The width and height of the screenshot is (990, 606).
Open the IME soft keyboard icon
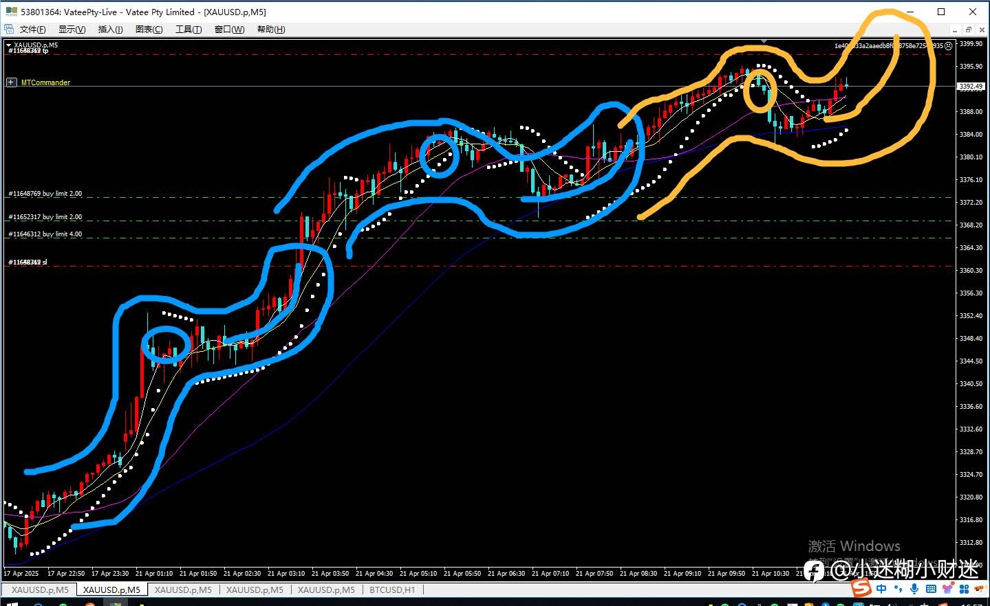pyautogui.click(x=931, y=589)
